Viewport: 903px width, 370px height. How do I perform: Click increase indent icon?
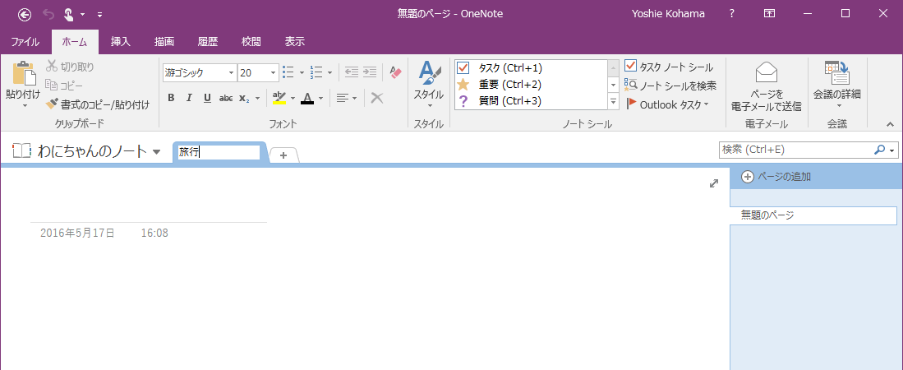tap(370, 72)
